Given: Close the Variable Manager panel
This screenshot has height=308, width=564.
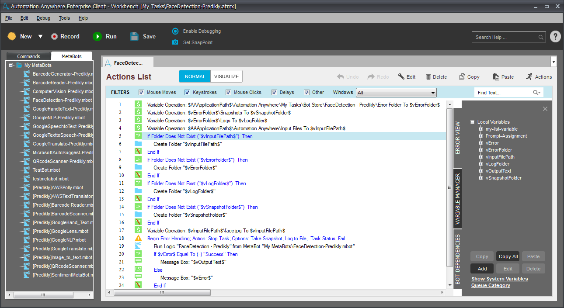Looking at the screenshot, I should point(545,109).
